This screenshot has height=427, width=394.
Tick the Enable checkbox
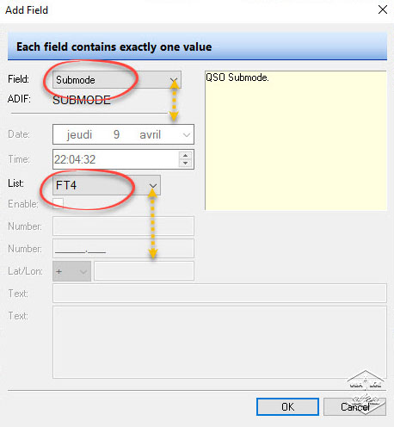pyautogui.click(x=58, y=203)
